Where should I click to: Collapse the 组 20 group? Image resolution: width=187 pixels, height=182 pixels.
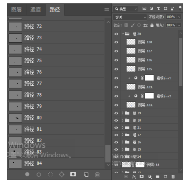(123, 34)
